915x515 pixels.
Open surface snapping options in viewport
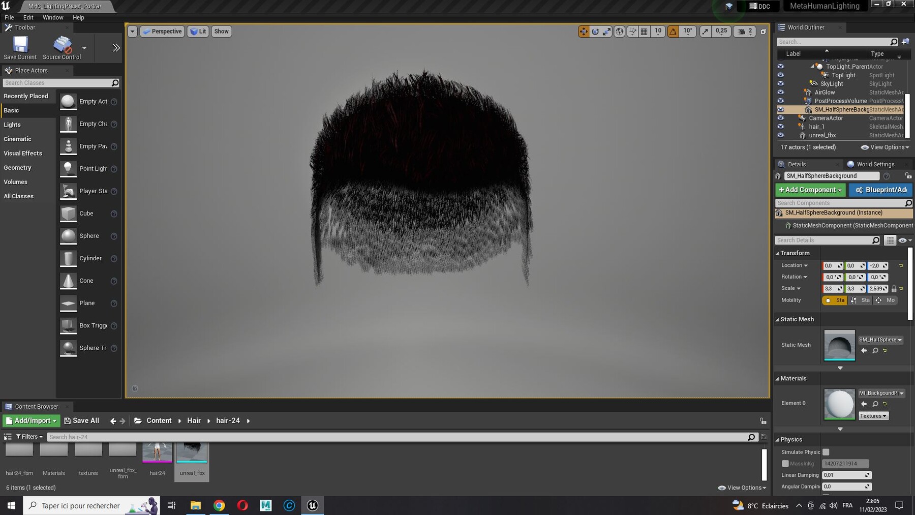tap(632, 32)
